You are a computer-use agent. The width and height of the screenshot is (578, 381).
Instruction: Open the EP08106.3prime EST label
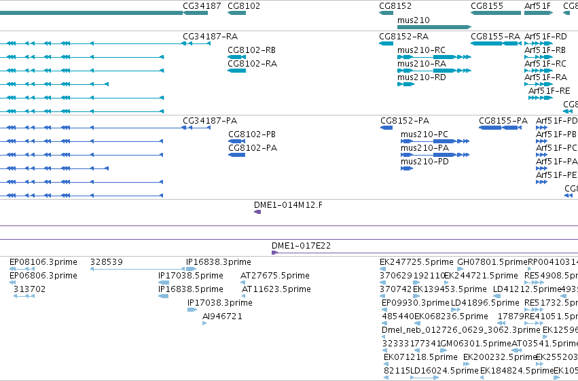(x=43, y=262)
